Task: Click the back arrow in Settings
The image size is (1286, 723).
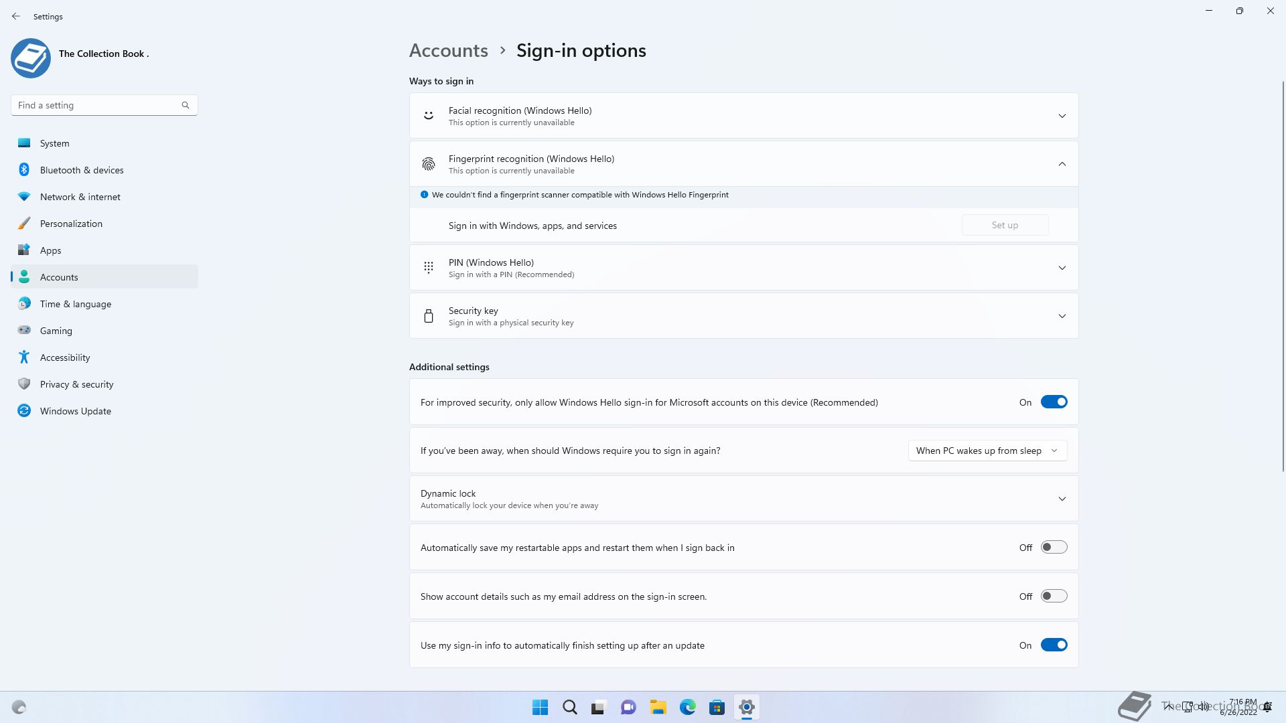Action: tap(16, 16)
